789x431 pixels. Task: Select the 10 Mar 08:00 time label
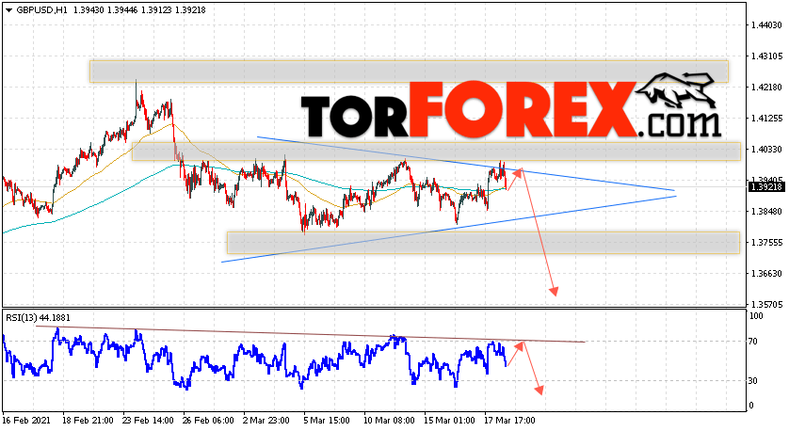click(x=390, y=421)
